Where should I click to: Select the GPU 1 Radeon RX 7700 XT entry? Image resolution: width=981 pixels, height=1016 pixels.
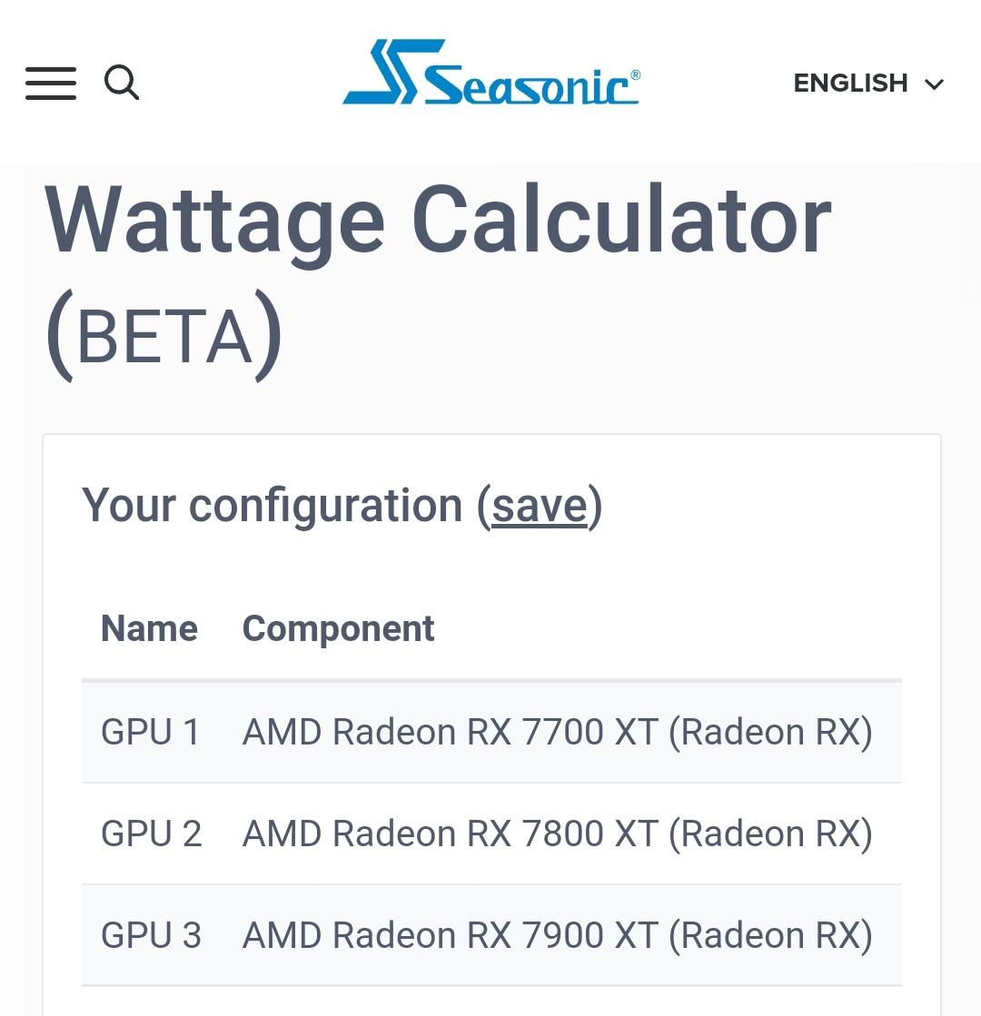(x=557, y=731)
